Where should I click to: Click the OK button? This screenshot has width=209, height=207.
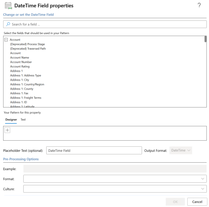tap(175, 202)
